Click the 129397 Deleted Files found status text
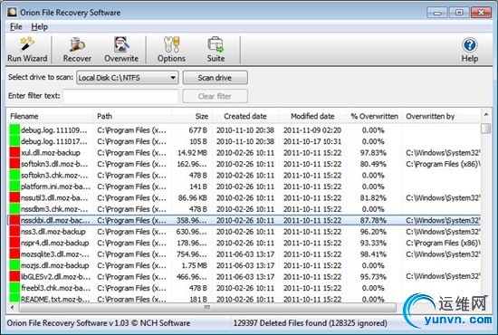This screenshot has width=498, height=335. [x=310, y=323]
